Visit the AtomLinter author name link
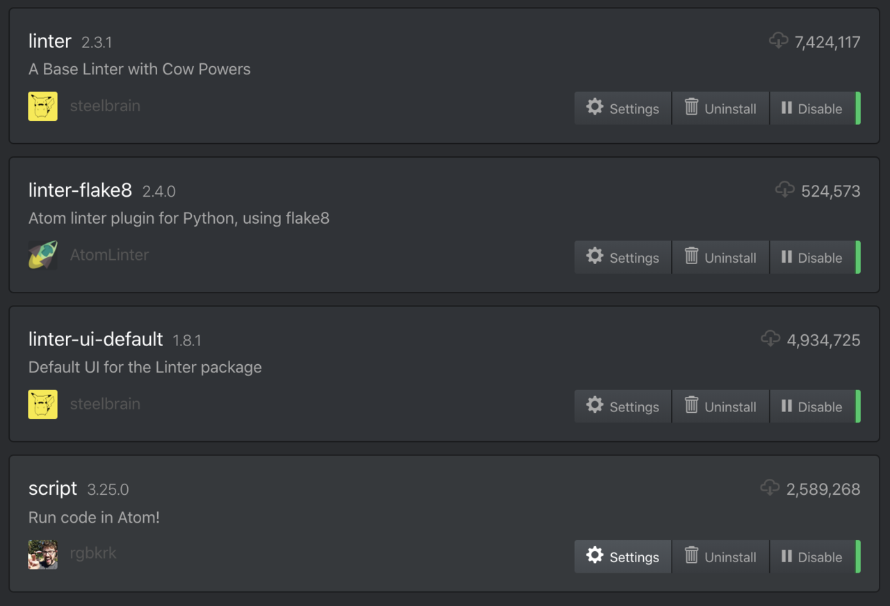 click(109, 255)
